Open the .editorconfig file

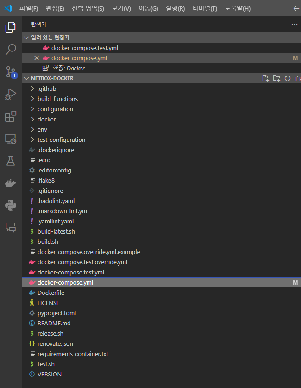click(161, 170)
